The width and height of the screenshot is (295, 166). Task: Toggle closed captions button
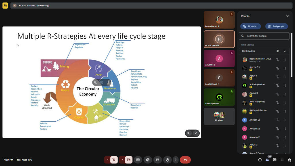coord(158,160)
